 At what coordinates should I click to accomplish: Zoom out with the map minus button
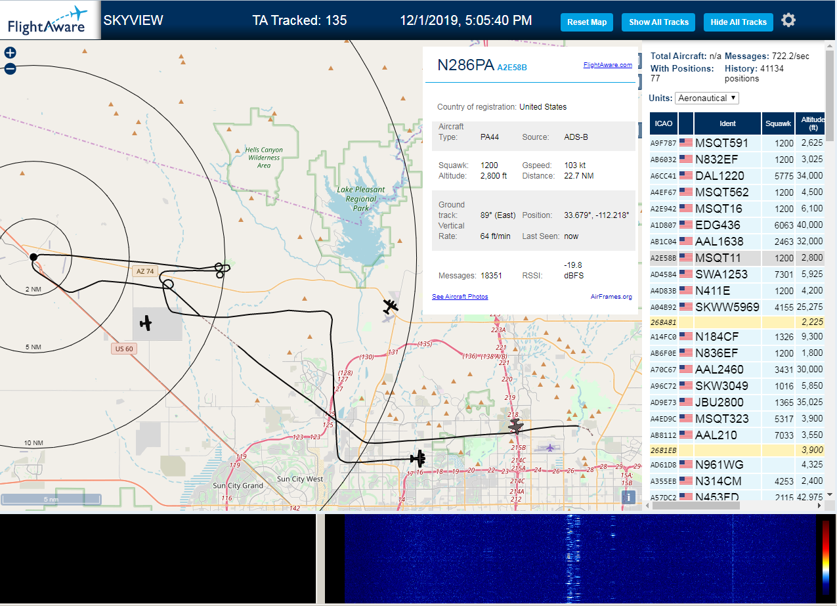(x=10, y=69)
